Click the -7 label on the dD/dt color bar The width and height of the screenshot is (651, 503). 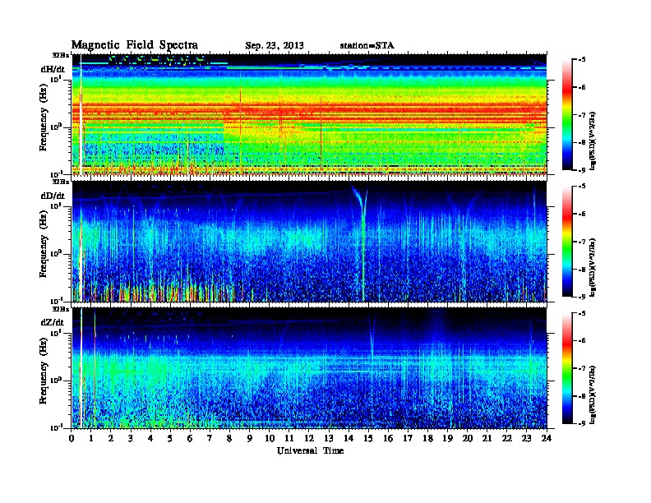click(x=582, y=242)
